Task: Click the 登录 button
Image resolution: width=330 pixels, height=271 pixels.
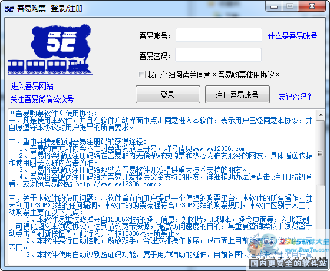Action: pyautogui.click(x=168, y=94)
